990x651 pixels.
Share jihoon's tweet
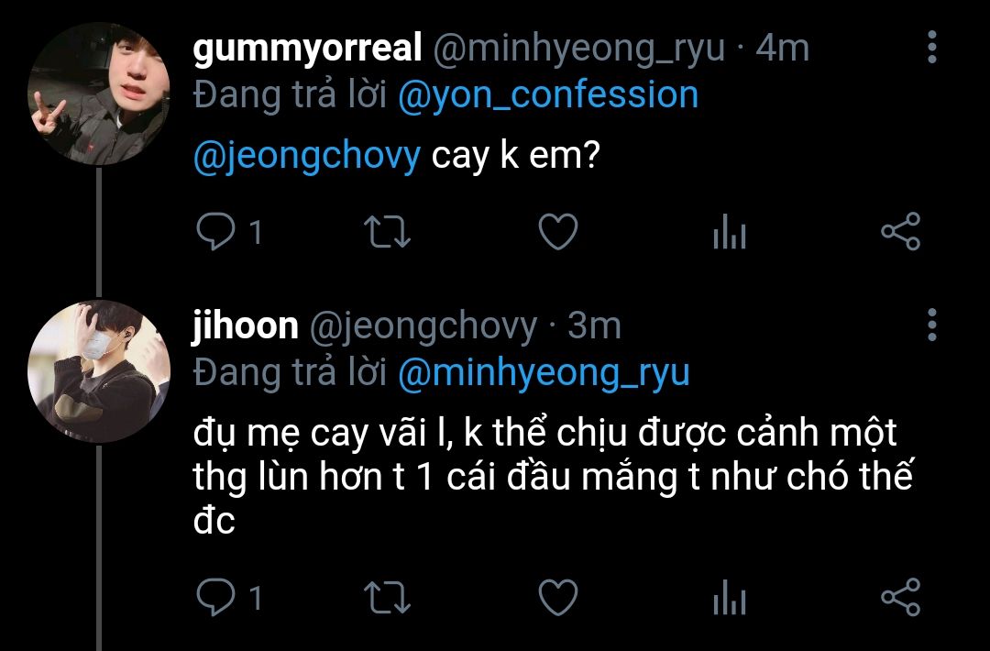(901, 597)
